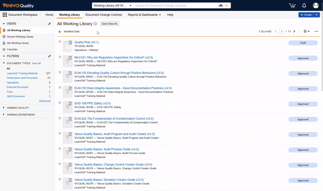Edit Filters with the pencil icon

[x=49, y=56]
